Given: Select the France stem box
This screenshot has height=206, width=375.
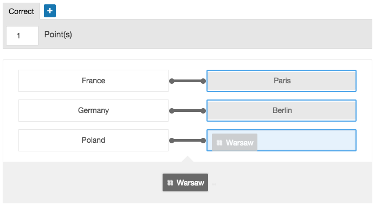Looking at the screenshot, I should click(94, 81).
